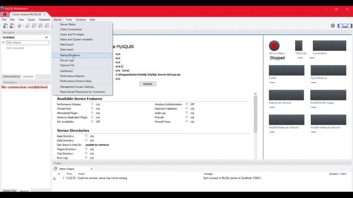This screenshot has height=198, width=353.
Task: Open the Help menu
Action: [x=92, y=20]
